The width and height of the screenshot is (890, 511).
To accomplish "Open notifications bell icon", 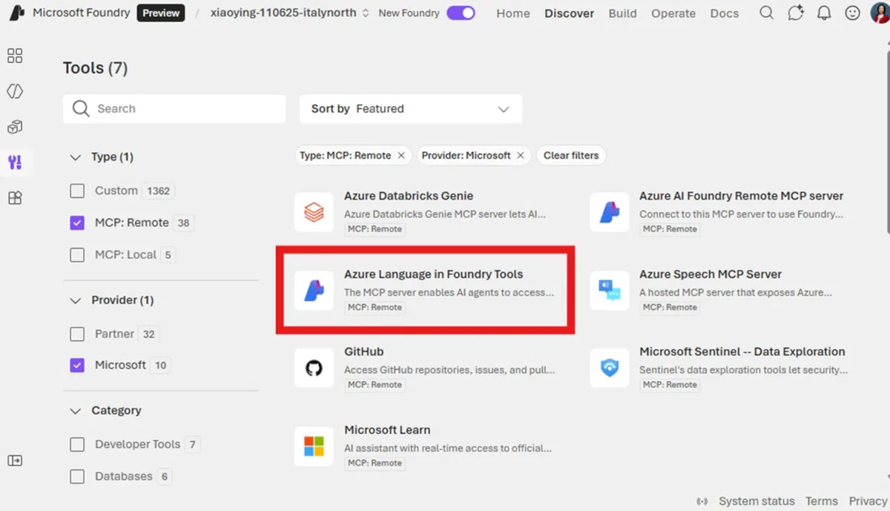I will [824, 13].
